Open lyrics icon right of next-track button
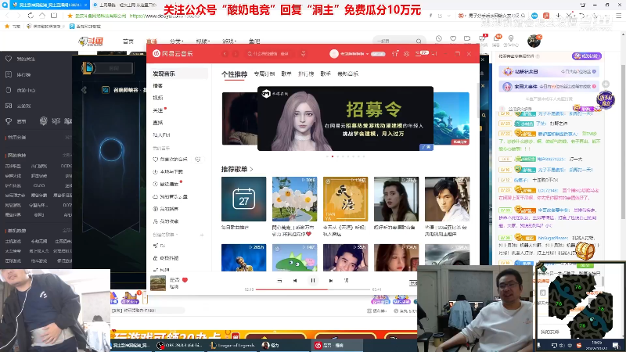The height and width of the screenshot is (352, 626). (x=346, y=281)
